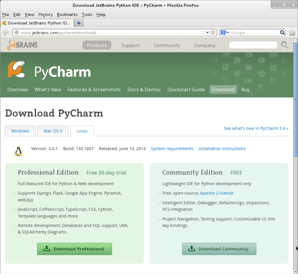This screenshot has height=274, width=298.
Task: Select the Linux download tab
Action: point(82,131)
